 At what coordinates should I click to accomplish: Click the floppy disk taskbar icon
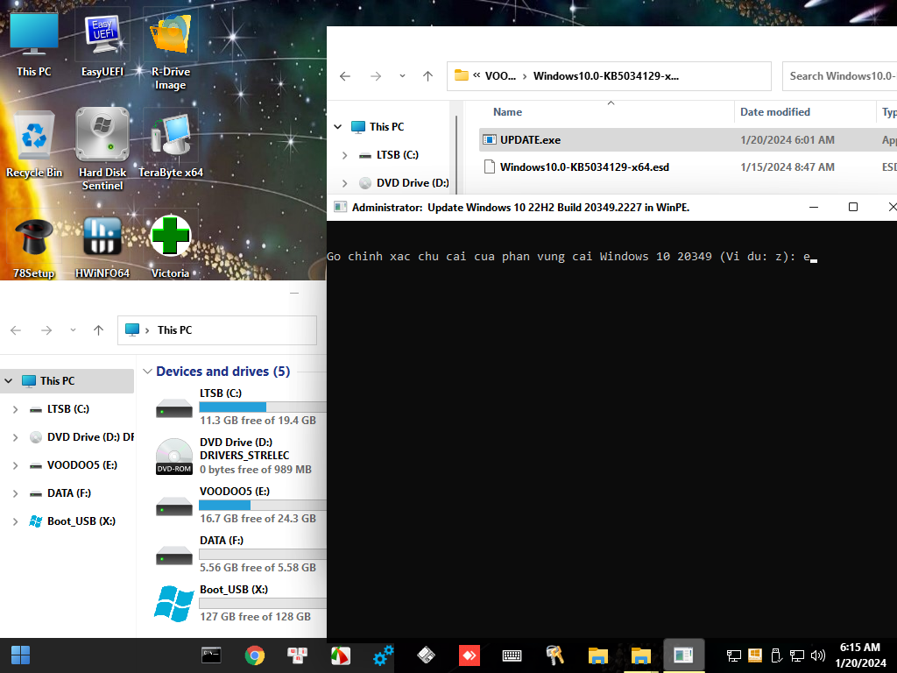(x=427, y=655)
